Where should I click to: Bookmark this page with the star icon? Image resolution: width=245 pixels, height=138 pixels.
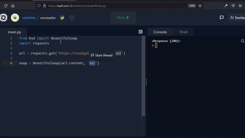click(x=200, y=6)
